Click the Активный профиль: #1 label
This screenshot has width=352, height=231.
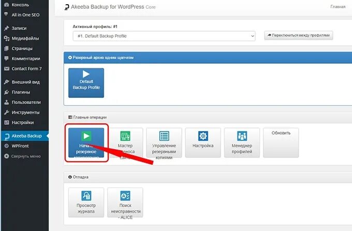95,26
